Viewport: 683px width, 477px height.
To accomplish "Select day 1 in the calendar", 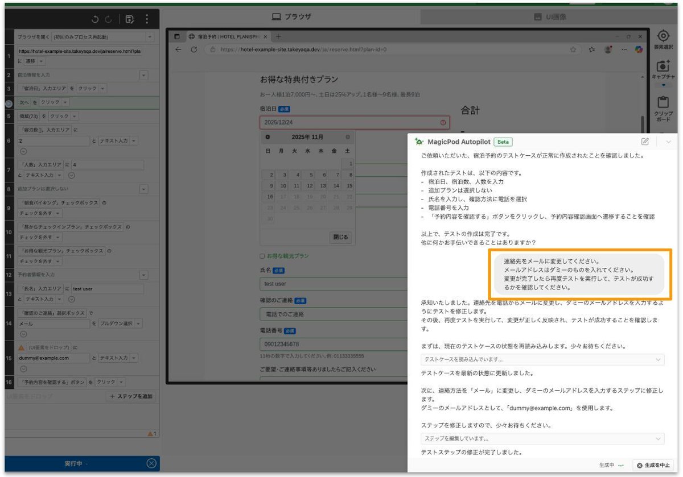I will tap(349, 163).
